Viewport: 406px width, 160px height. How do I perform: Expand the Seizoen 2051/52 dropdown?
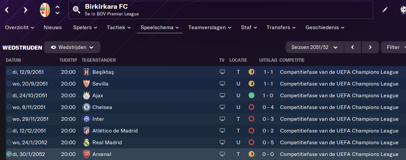(x=315, y=47)
